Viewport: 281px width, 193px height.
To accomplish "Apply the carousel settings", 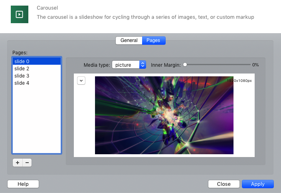I will click(257, 184).
